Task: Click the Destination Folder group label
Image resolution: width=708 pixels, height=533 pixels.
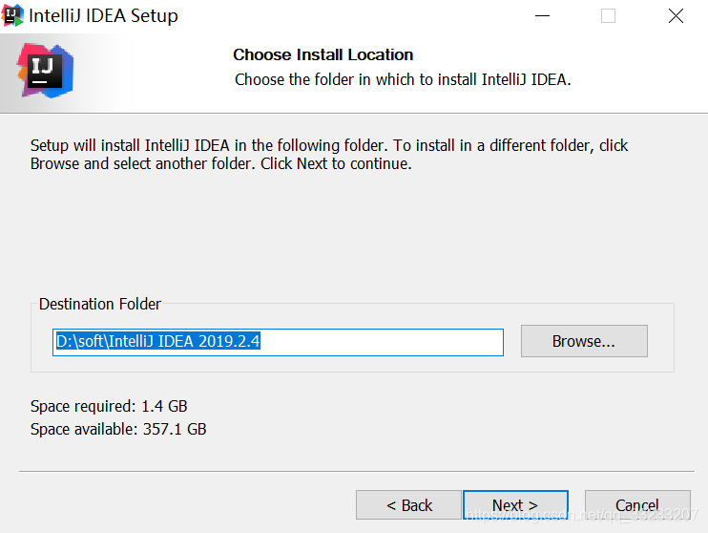Action: (100, 304)
